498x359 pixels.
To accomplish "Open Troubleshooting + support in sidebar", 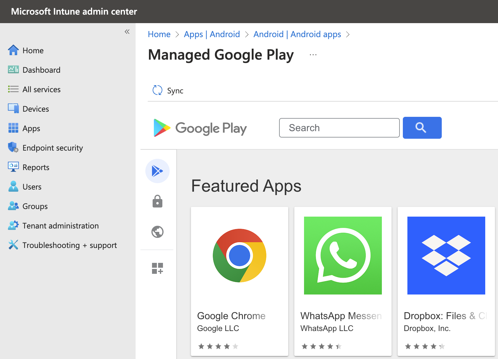I will coord(70,245).
